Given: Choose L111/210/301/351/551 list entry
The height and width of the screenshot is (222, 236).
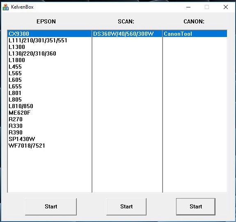Looking at the screenshot, I should pyautogui.click(x=50, y=40).
